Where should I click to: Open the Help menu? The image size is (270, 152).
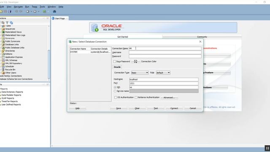[x=61, y=7]
